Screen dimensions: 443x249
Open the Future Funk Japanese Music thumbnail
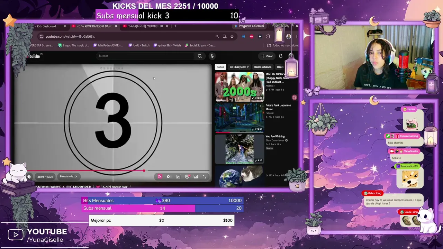click(x=239, y=118)
